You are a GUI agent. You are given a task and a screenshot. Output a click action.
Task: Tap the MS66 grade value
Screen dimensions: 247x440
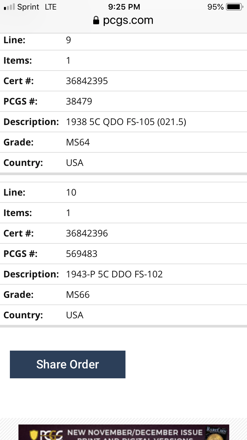tap(78, 295)
